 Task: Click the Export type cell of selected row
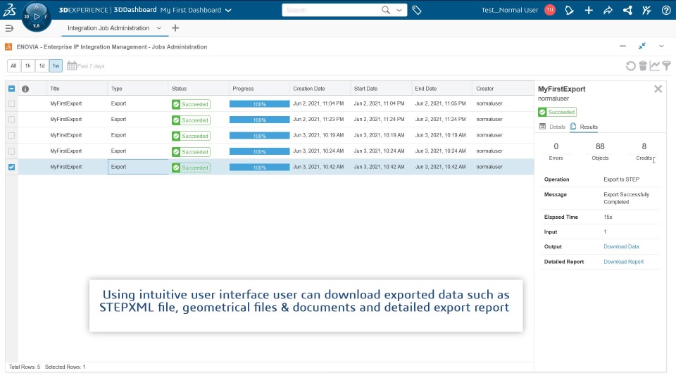coord(138,167)
